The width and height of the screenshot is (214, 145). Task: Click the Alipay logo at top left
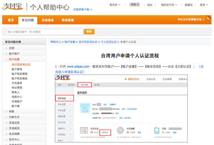point(12,7)
